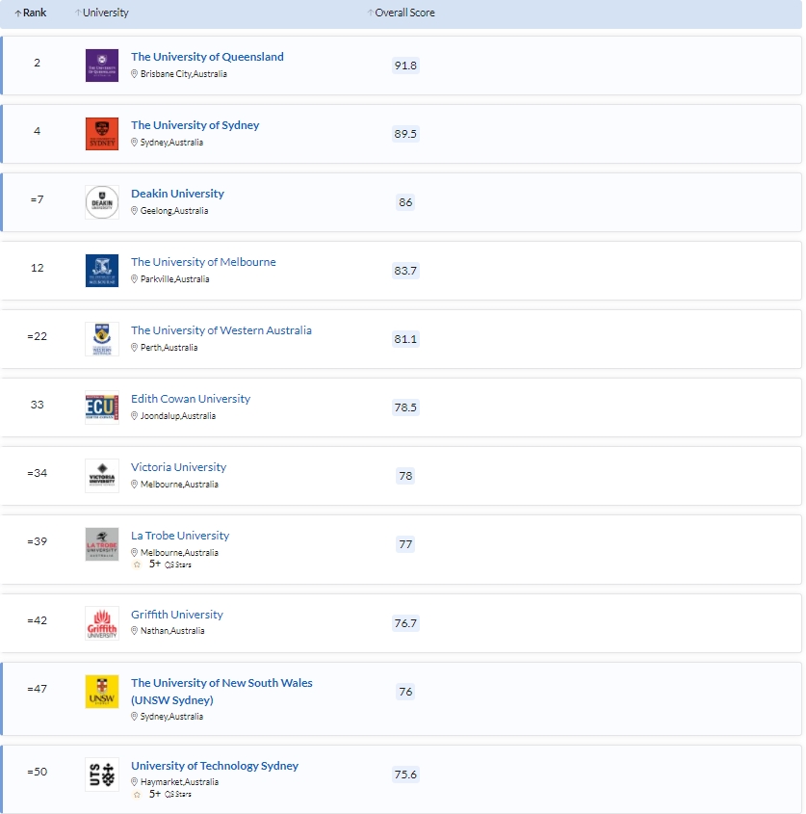Image resolution: width=806 pixels, height=814 pixels.
Task: Click the University of Melbourne logo
Action: [x=102, y=271]
